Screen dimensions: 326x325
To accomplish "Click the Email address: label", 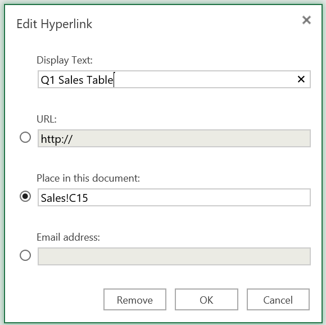I will click(x=69, y=237).
